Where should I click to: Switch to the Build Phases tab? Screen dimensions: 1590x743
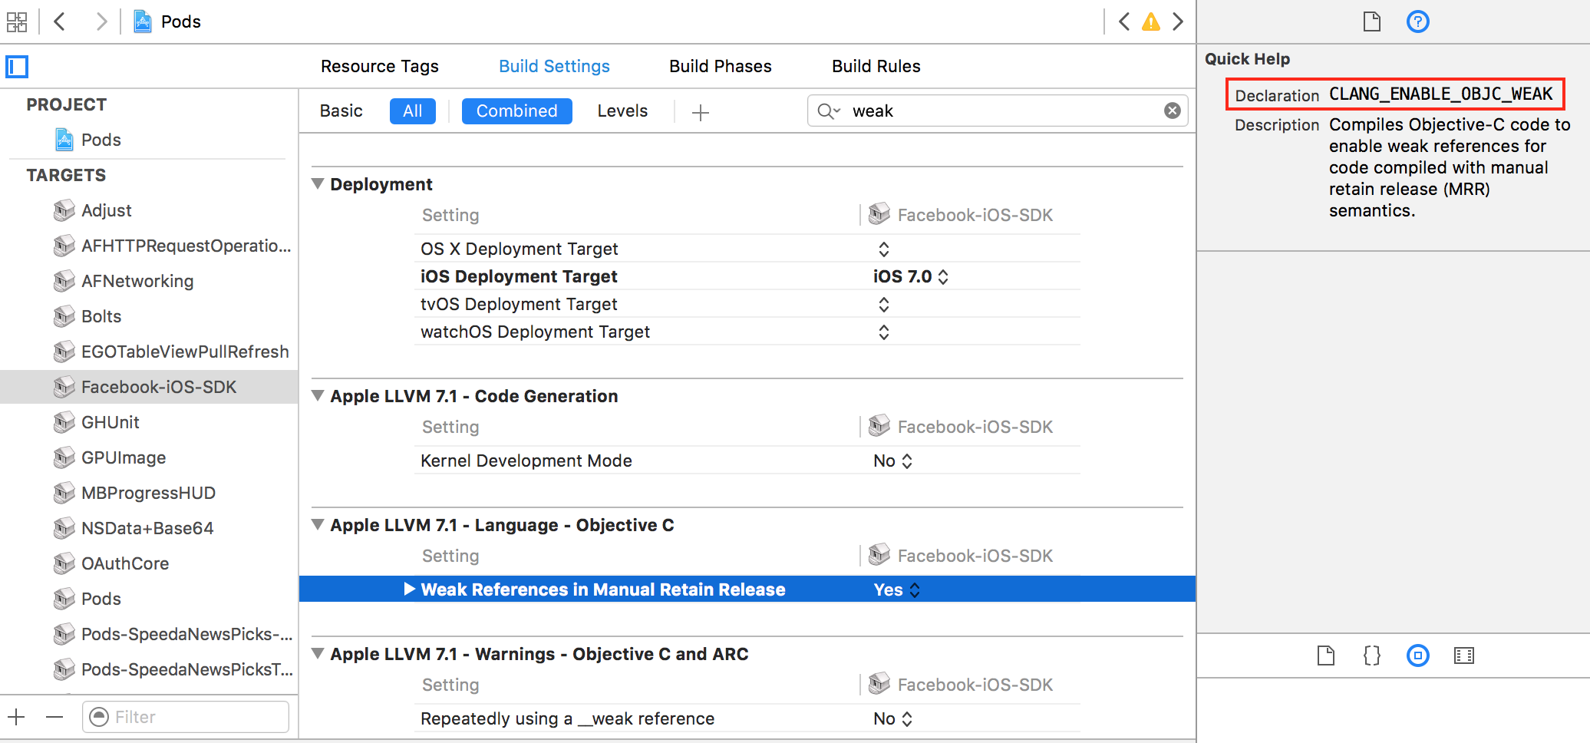tap(720, 66)
